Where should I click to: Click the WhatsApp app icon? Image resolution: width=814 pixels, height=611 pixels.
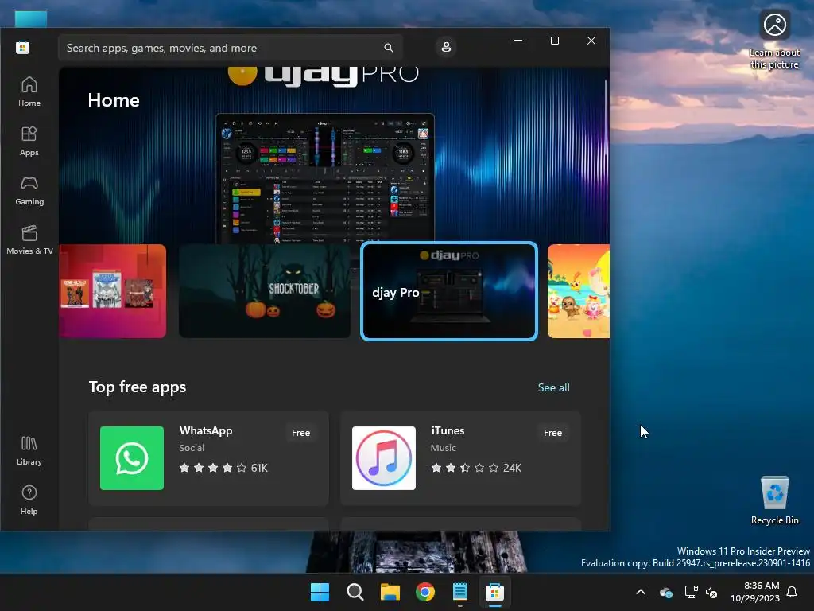(x=132, y=458)
